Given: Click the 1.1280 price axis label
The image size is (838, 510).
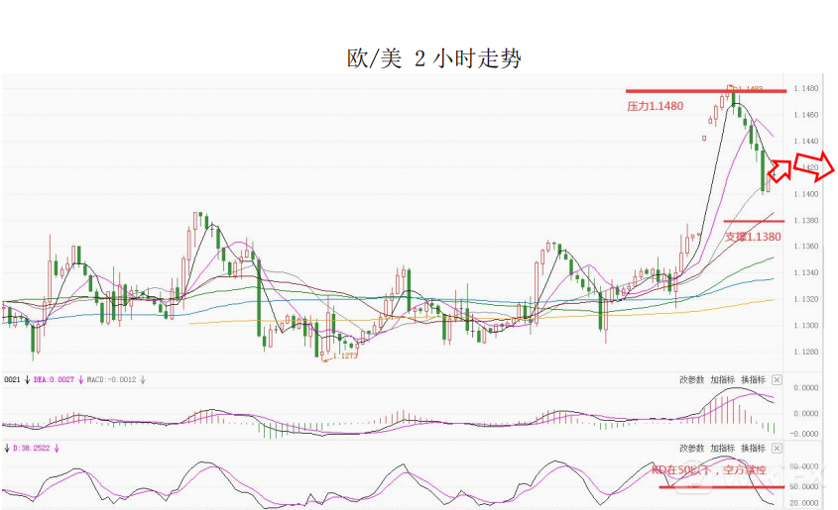Looking at the screenshot, I should [806, 353].
